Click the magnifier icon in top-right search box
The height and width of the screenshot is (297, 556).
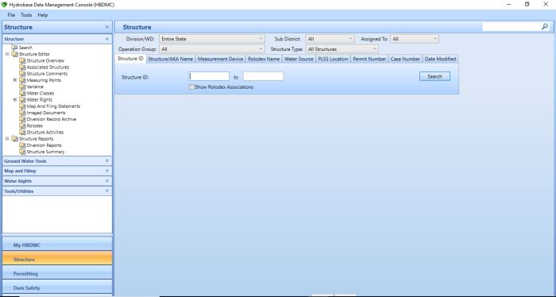[545, 26]
